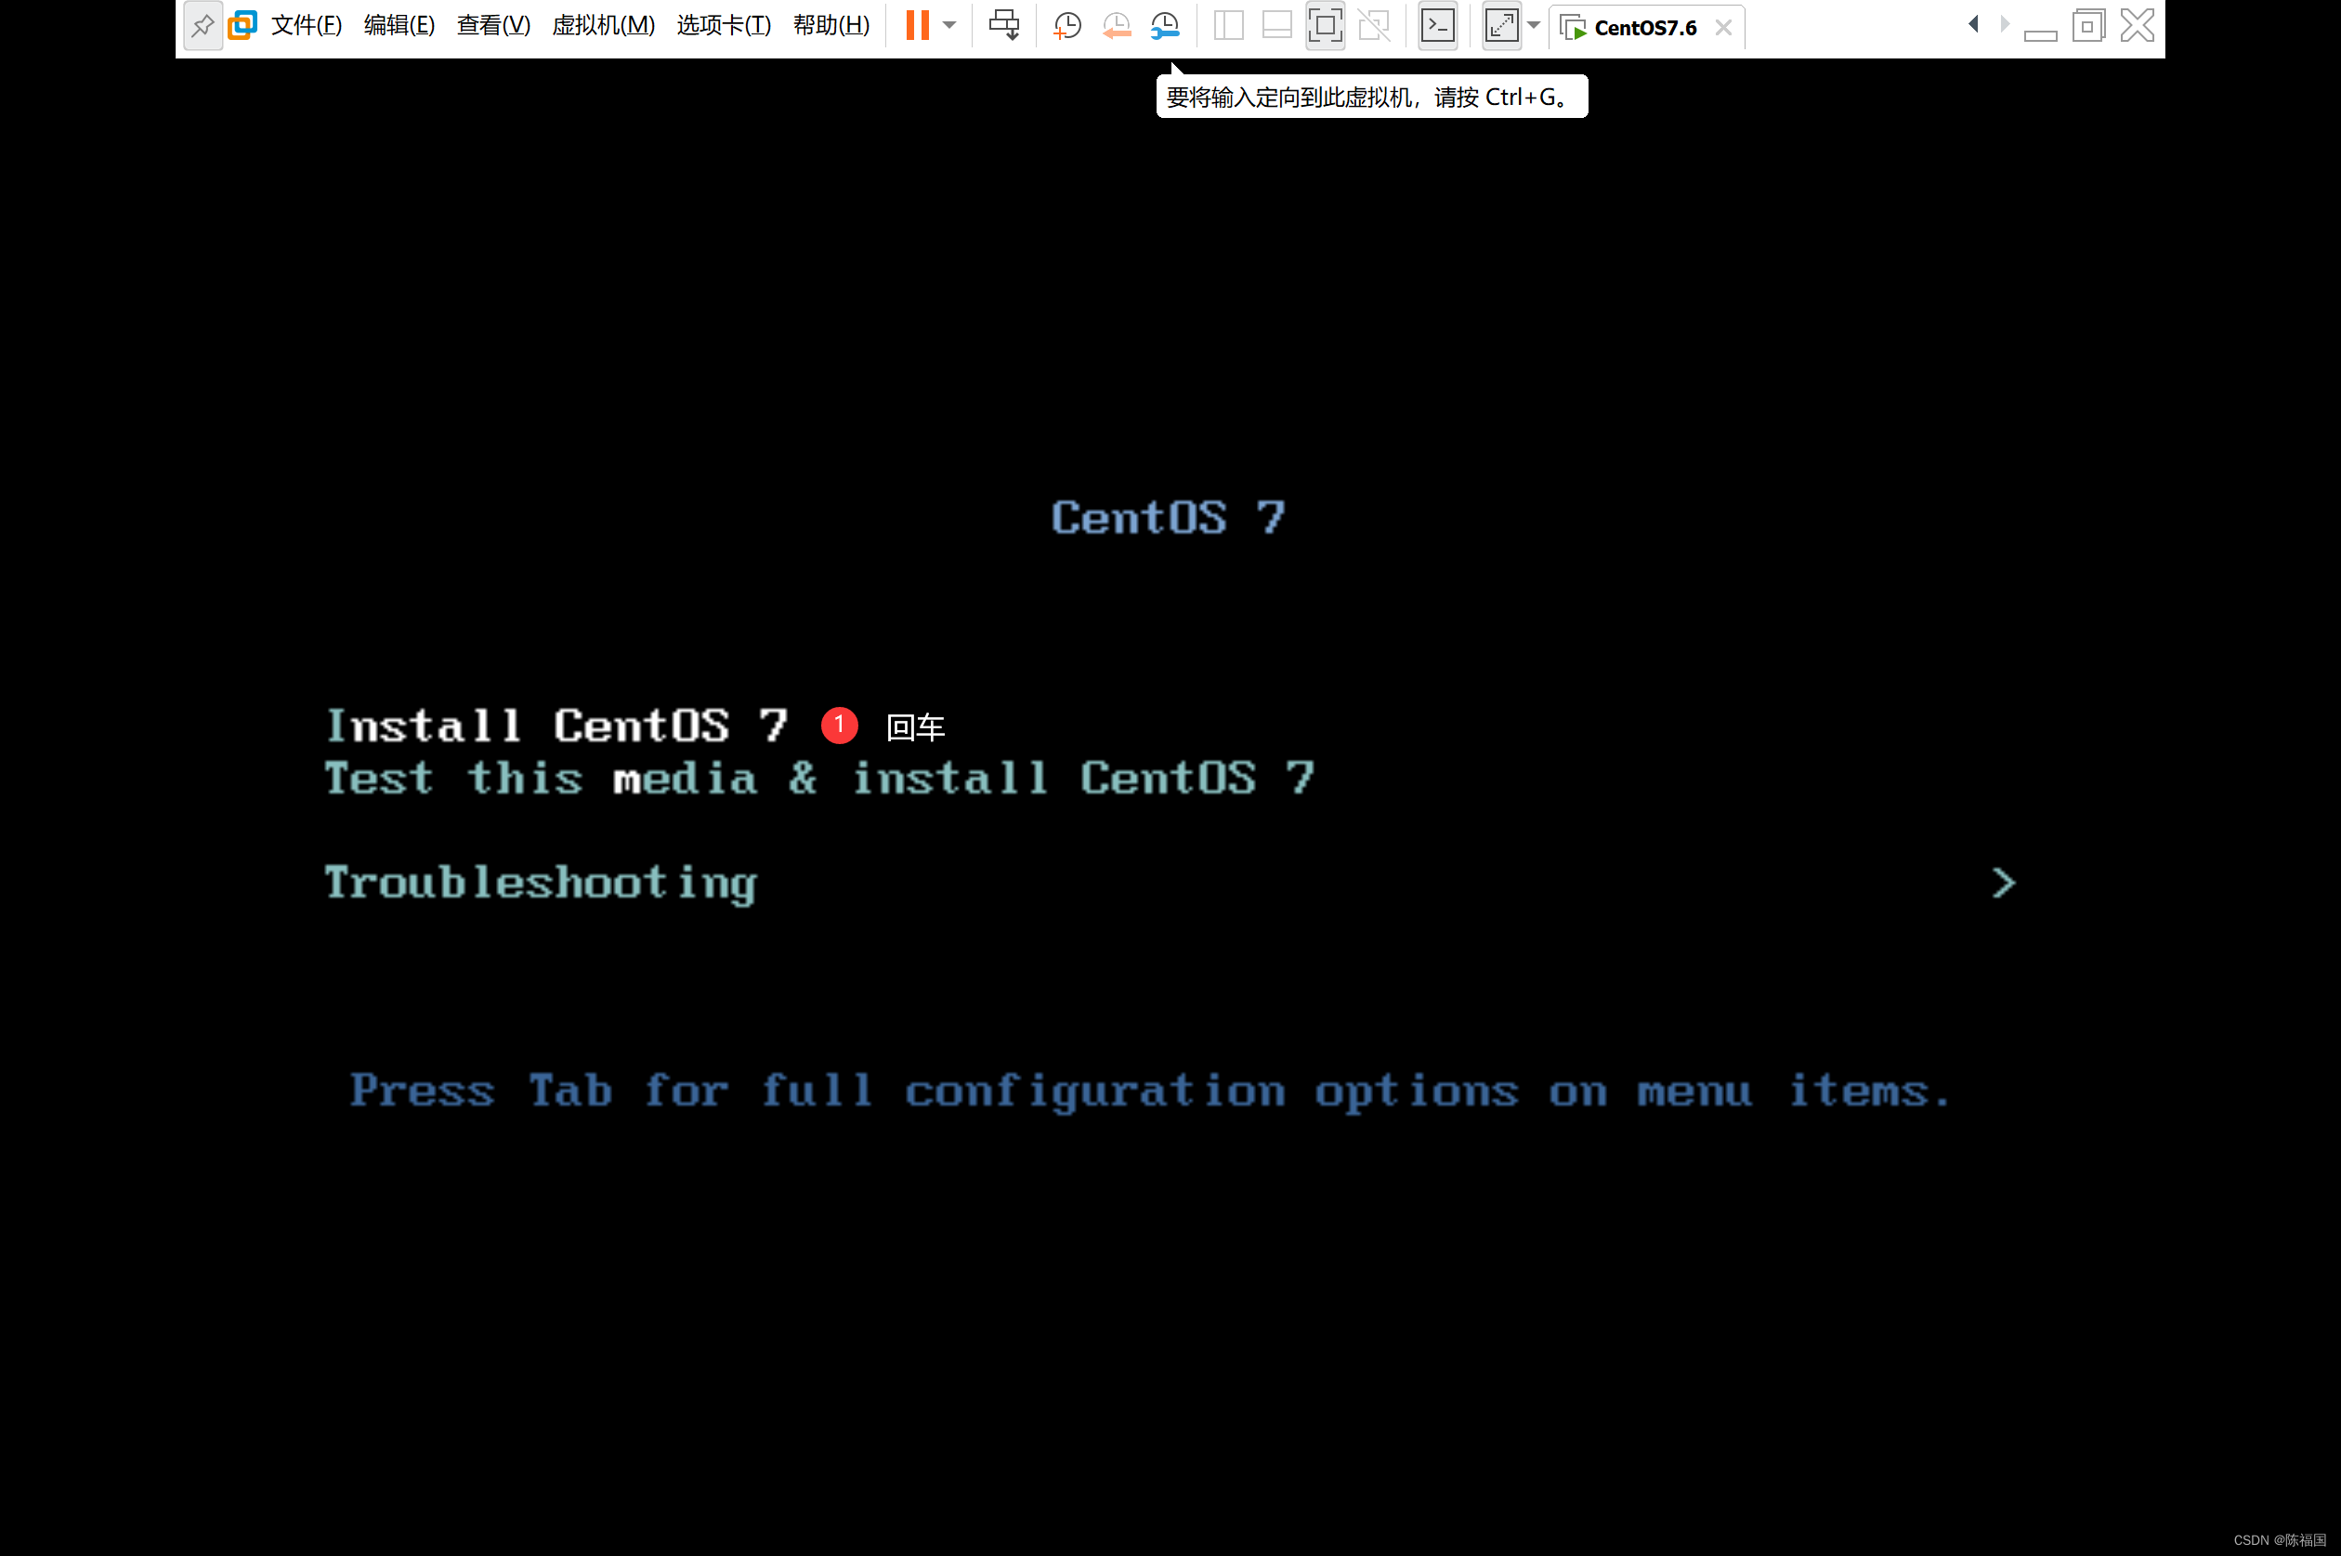This screenshot has height=1556, width=2341.
Task: Expand the stretch display dropdown arrow
Action: click(x=1533, y=26)
